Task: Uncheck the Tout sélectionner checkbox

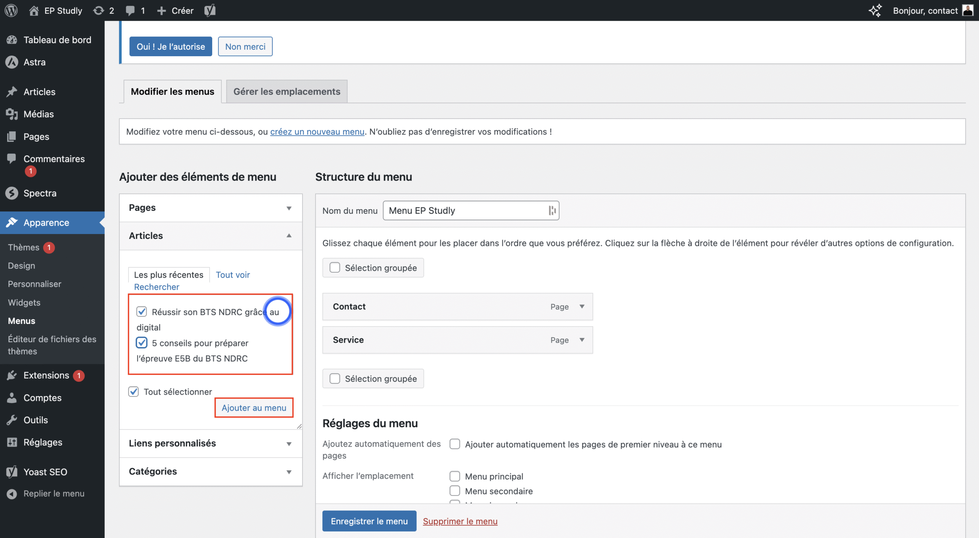Action: 133,392
